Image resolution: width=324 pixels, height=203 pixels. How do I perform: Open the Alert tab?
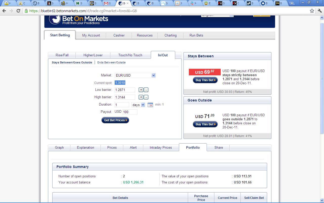coord(133,147)
